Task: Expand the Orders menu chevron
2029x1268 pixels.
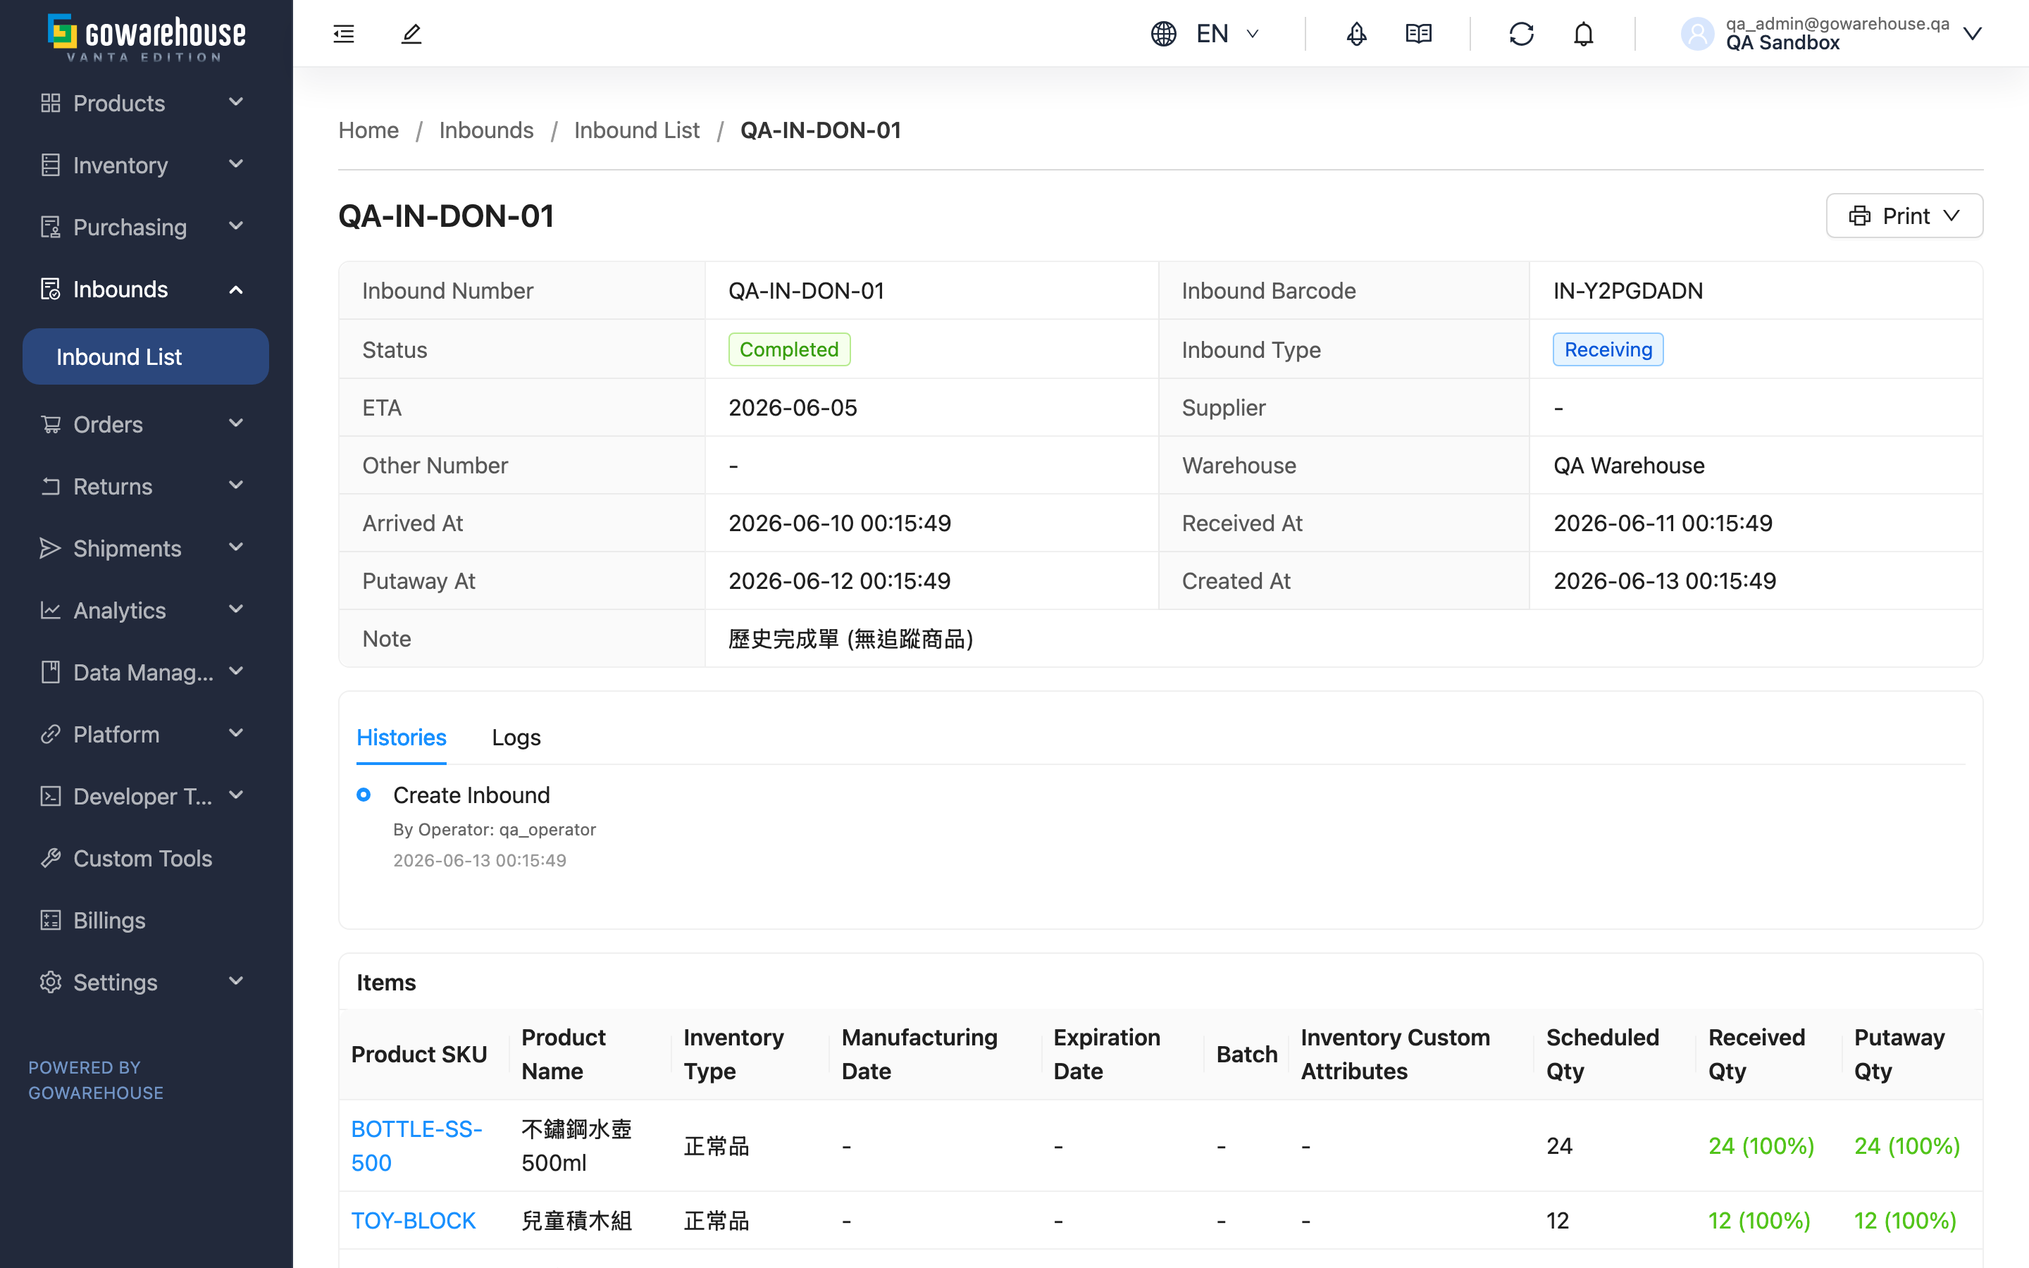Action: (x=237, y=423)
